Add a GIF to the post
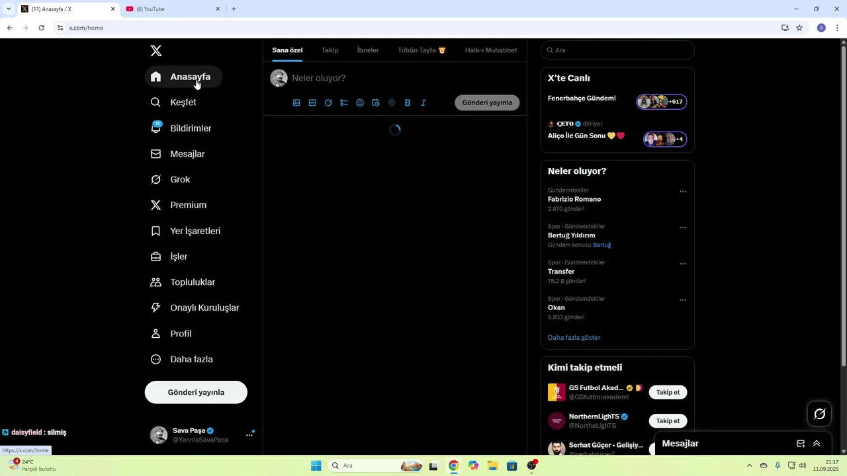This screenshot has height=476, width=847. pyautogui.click(x=312, y=103)
